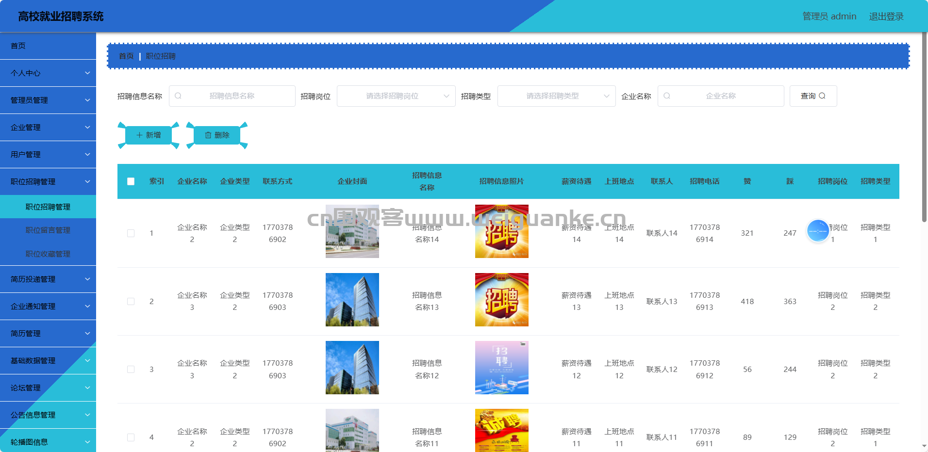Image resolution: width=928 pixels, height=452 pixels.
Task: Click the search icon in 企业名称 field
Action: coord(667,96)
